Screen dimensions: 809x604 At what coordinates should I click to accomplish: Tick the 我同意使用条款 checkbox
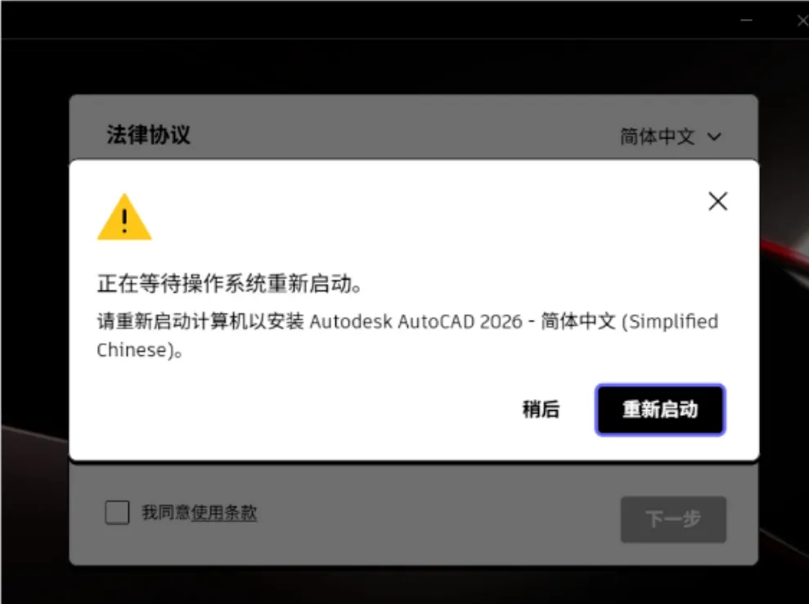tap(117, 512)
